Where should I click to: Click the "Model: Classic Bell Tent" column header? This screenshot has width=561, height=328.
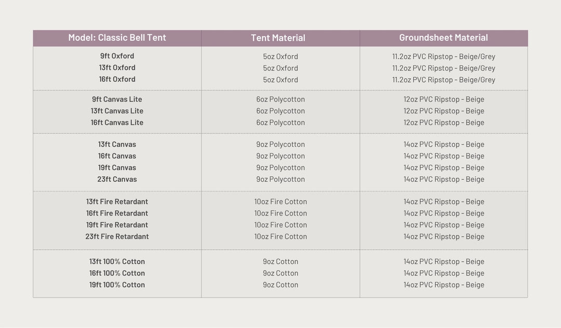117,38
